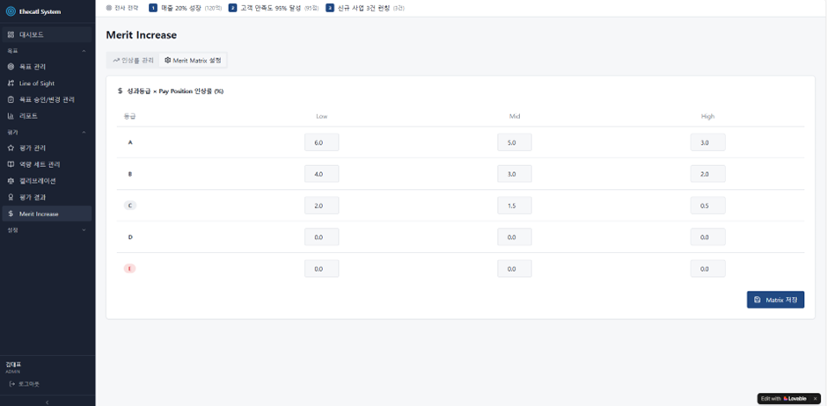827x406 pixels.
Task: Click Edit with Lovable badge
Action: [x=784, y=399]
